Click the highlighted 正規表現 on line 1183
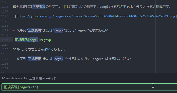This screenshot has width=177, height=93. 21,40
